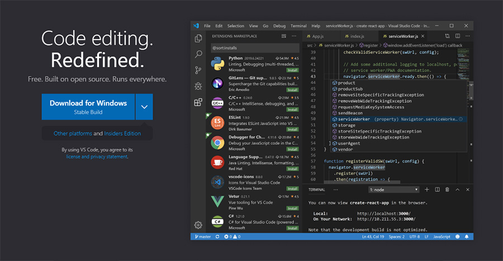
Task: Click the Debugger for Chrome icon
Action: [217, 143]
